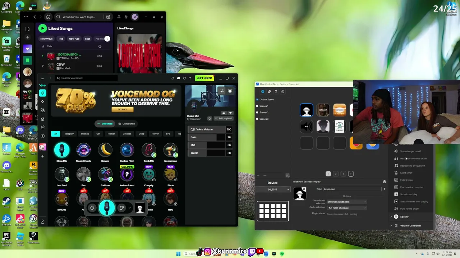Show more Spotify genre filter chips
The height and width of the screenshot is (258, 460).
click(x=107, y=39)
